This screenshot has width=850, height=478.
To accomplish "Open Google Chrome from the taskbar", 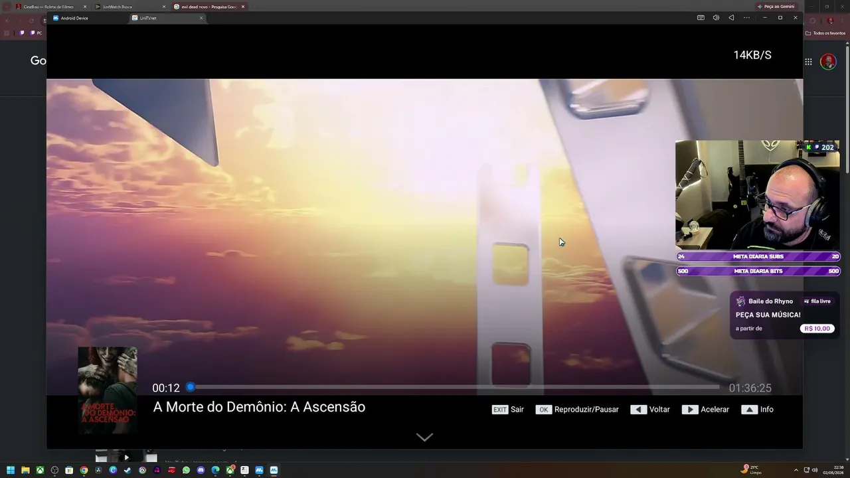I will [84, 470].
